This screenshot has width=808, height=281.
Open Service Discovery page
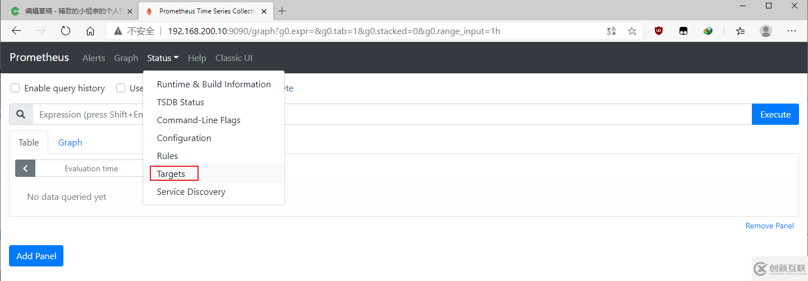coord(214,192)
